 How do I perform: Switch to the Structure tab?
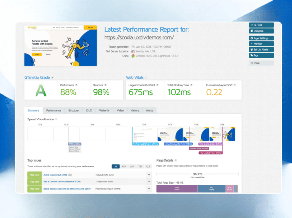point(73,111)
